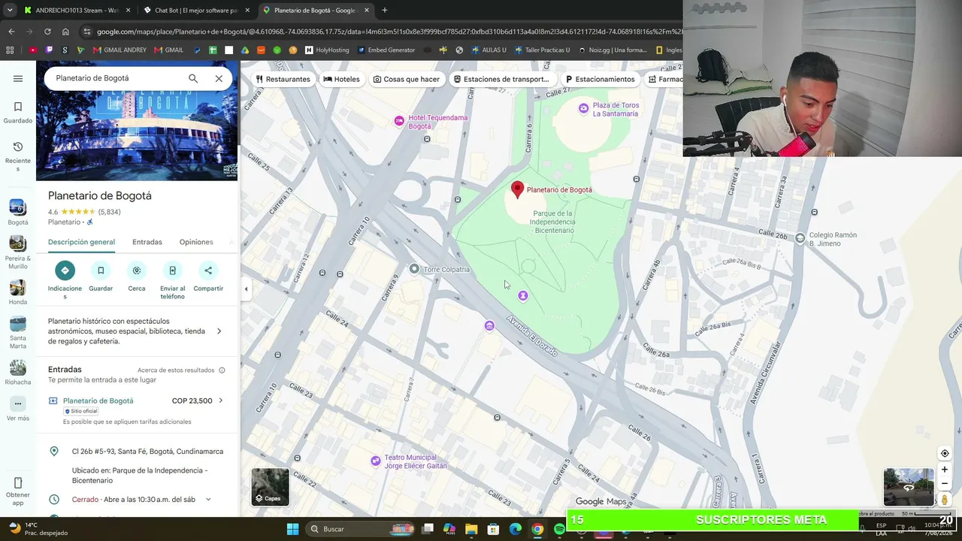
Task: Open Guardado saved places
Action: click(x=18, y=112)
